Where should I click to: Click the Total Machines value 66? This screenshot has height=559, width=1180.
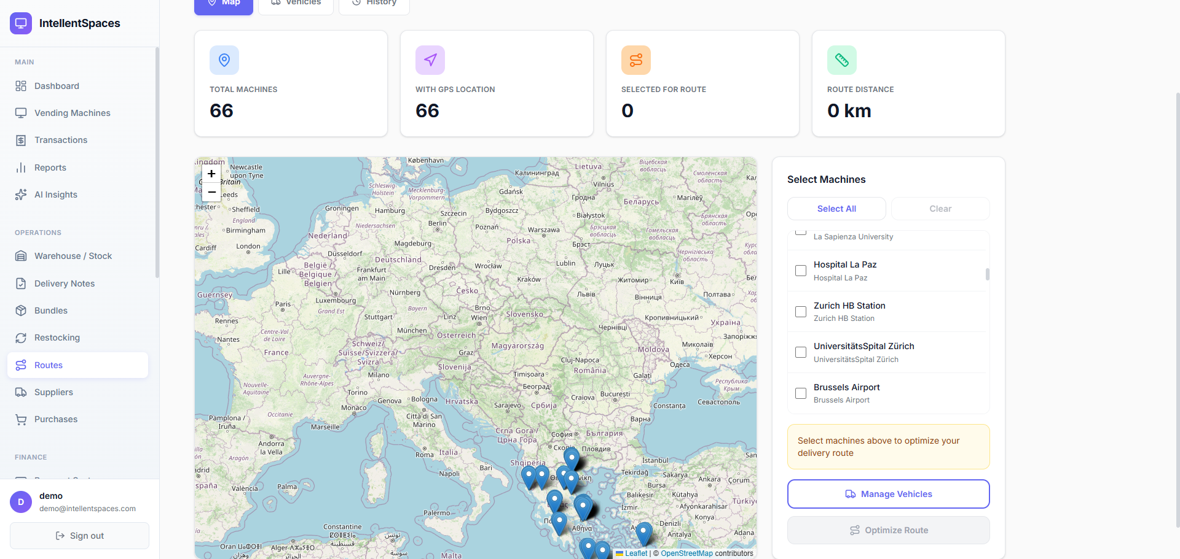221,110
